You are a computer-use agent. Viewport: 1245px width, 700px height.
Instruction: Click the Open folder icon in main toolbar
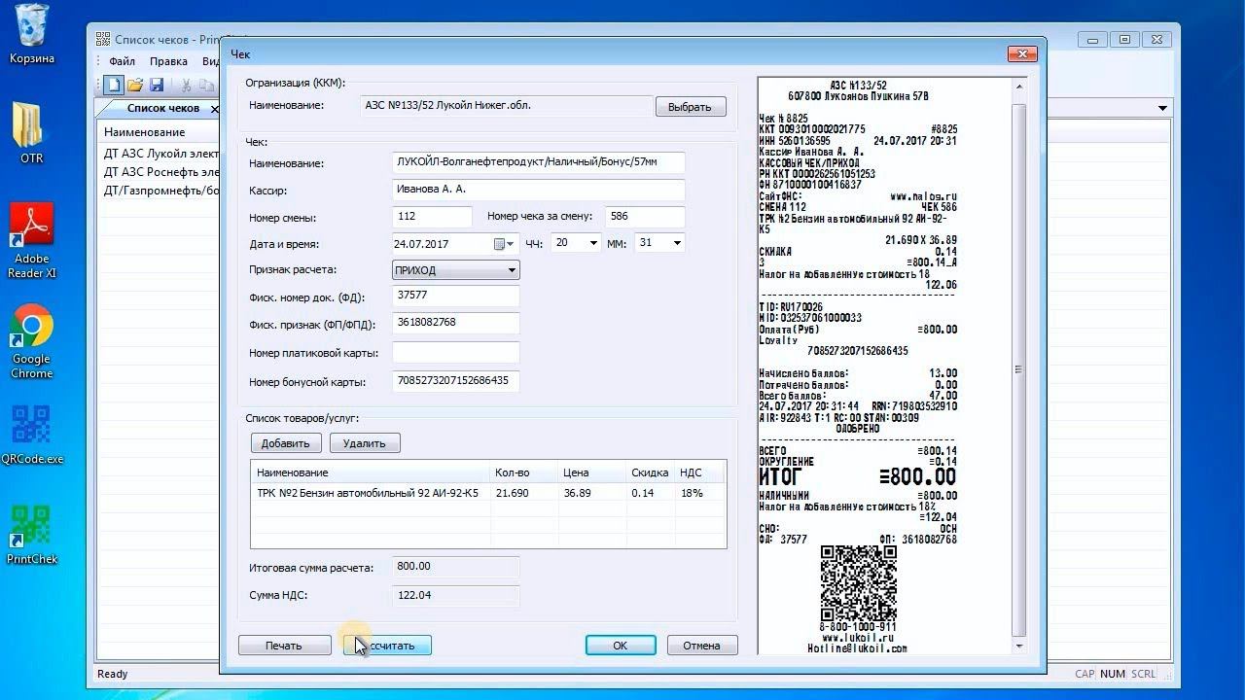(135, 86)
